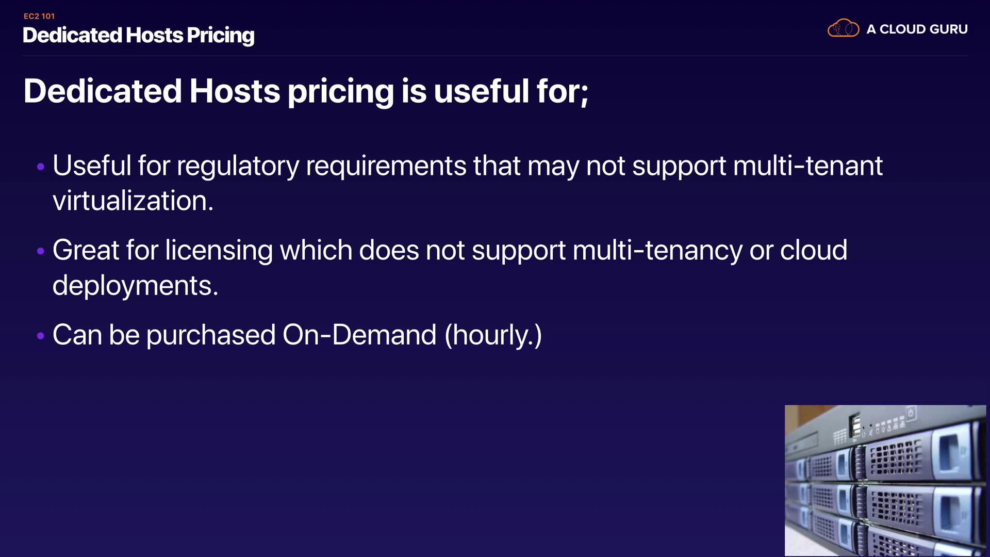990x557 pixels.
Task: Click the third purple bullet dot
Action: [41, 336]
